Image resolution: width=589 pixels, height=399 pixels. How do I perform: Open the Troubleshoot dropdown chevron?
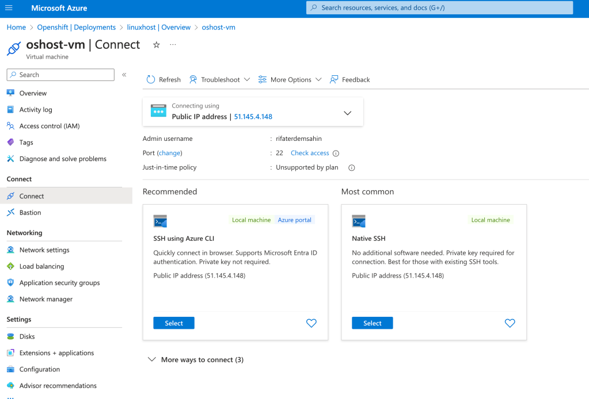click(247, 79)
